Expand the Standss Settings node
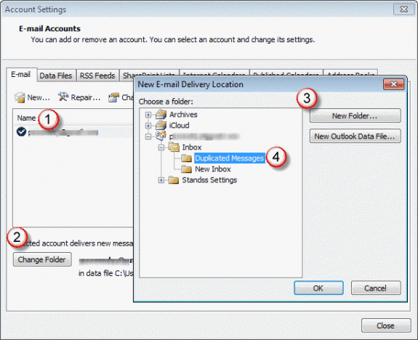The width and height of the screenshot is (418, 340). (x=161, y=180)
